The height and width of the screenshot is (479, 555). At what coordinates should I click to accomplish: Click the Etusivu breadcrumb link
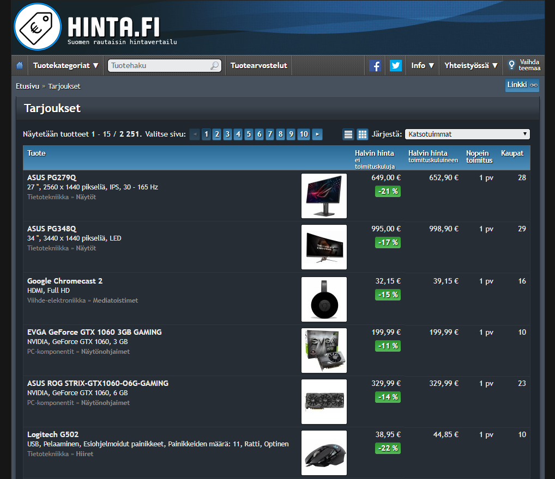point(28,86)
